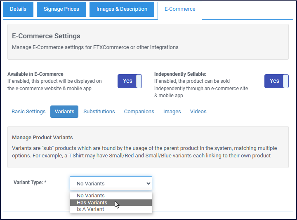
Task: Switch to Signage Prices tab
Action: click(61, 9)
